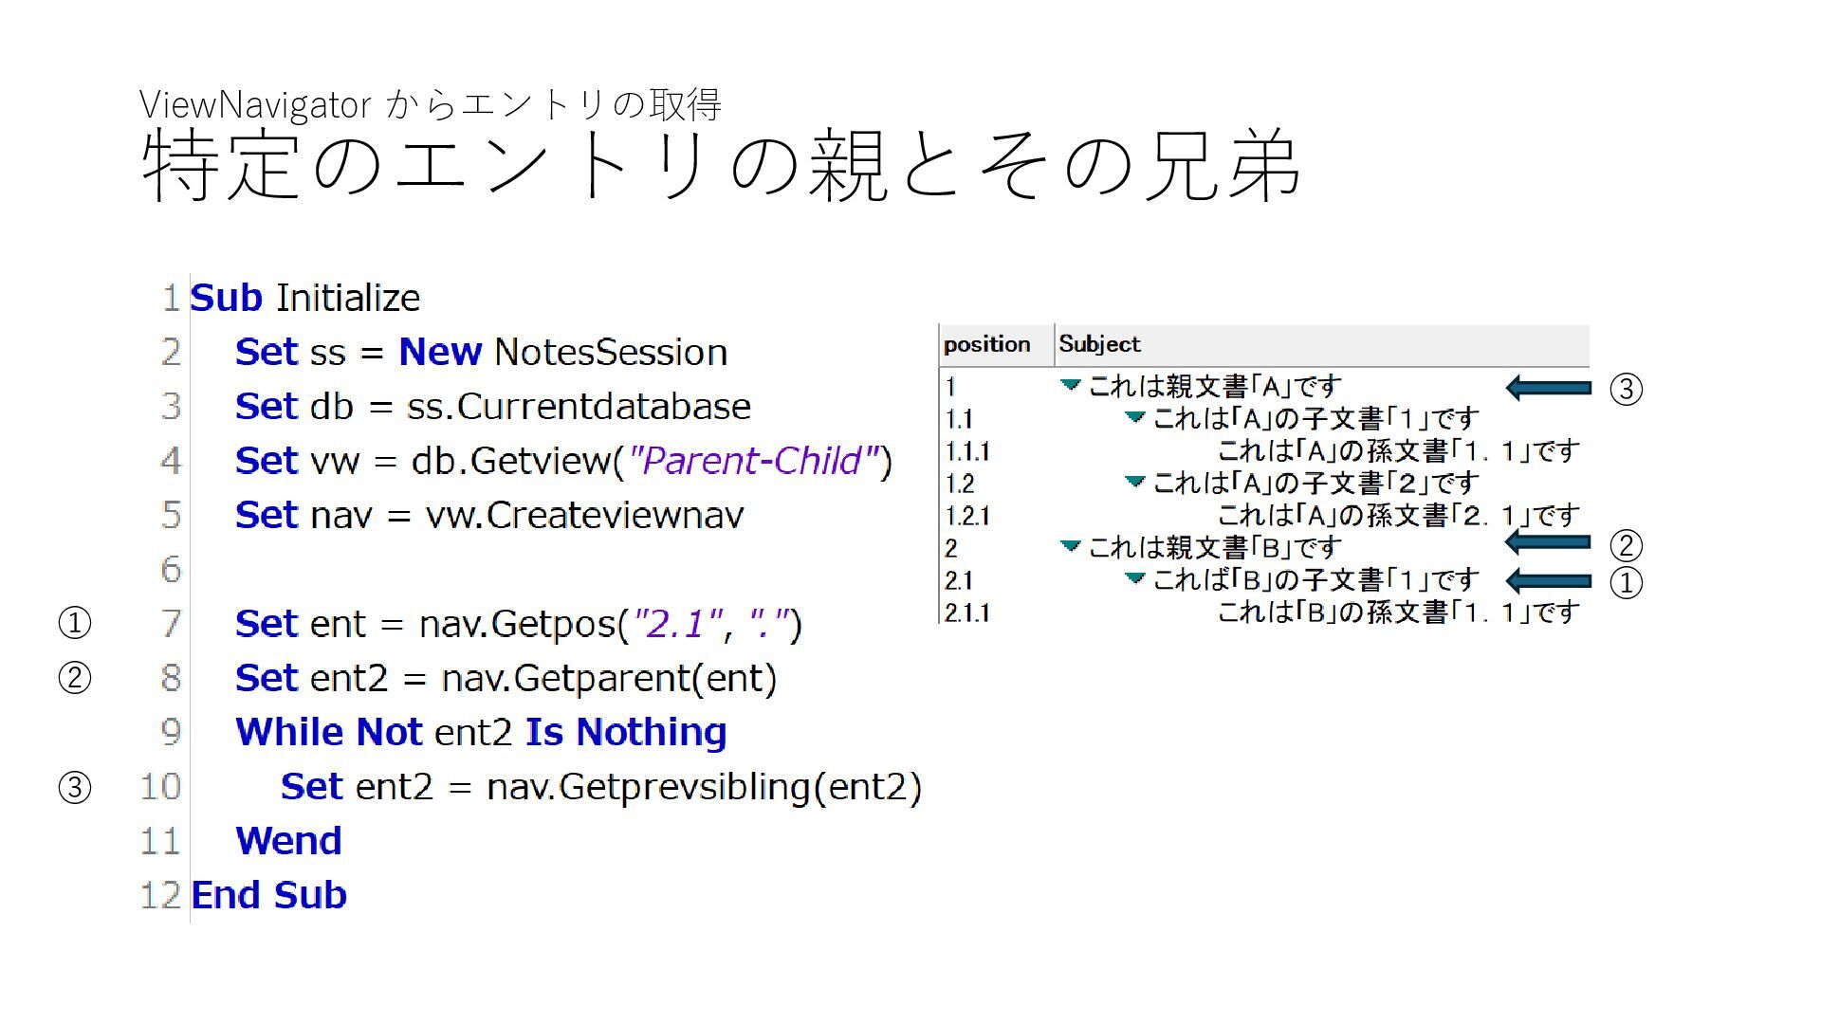
Task: Collapse 「A」の子文書「1」 twistie
Action: [1134, 417]
